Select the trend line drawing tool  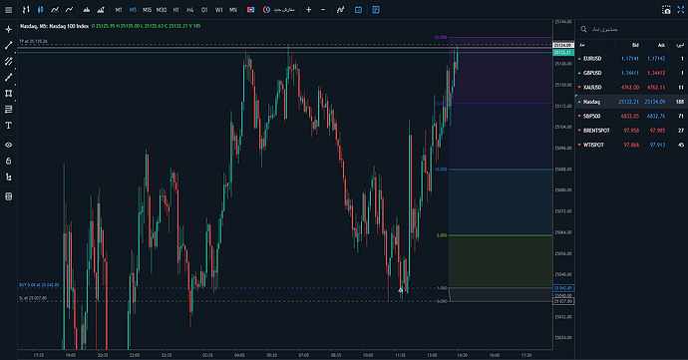pyautogui.click(x=8, y=45)
